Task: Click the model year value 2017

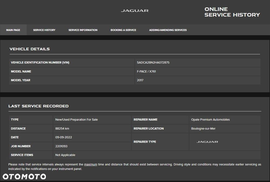Action: 140,80
